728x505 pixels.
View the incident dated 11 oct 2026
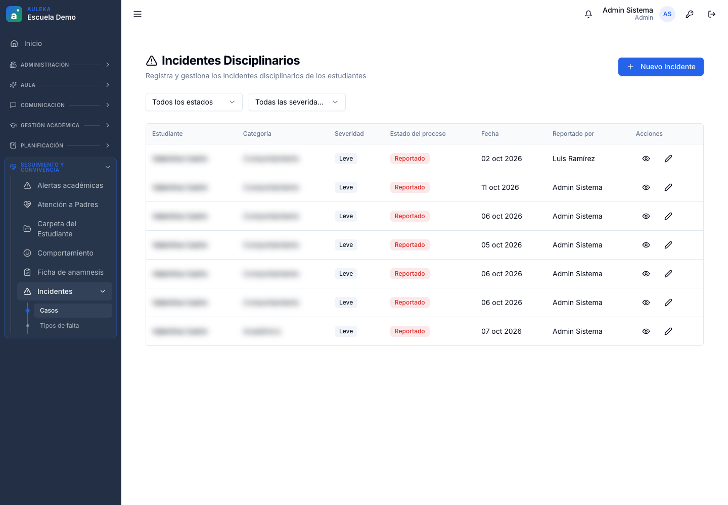(646, 187)
